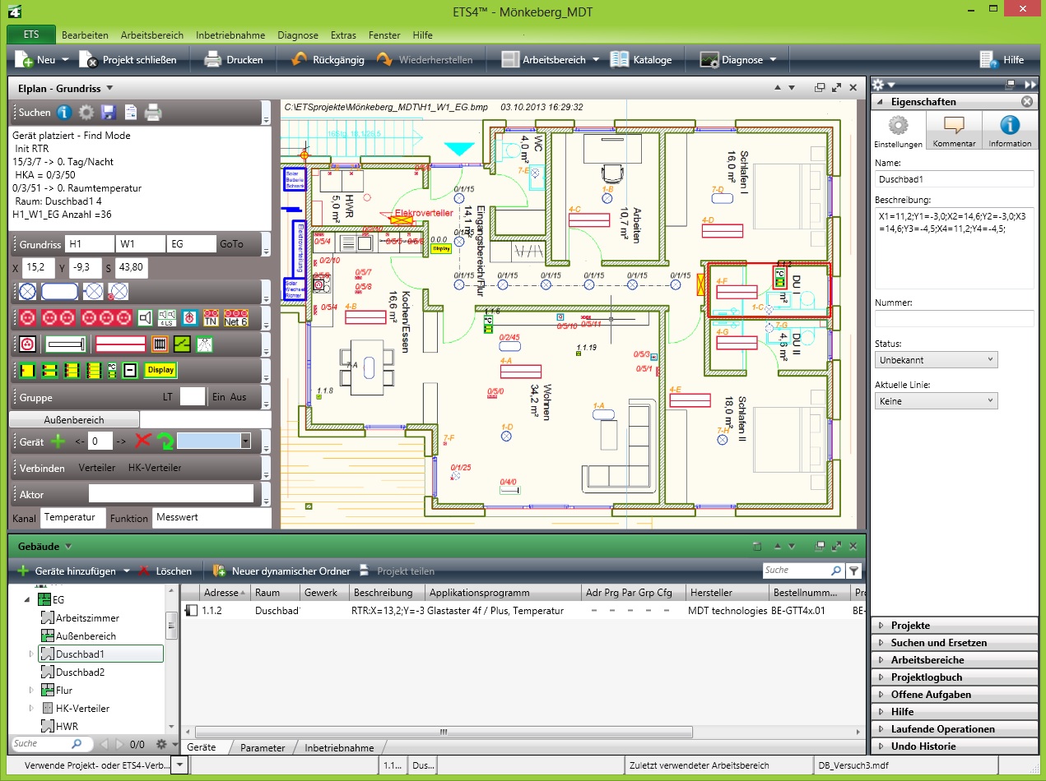Screen dimensions: 1046x781
Task: Click Projekt schließen in the toolbar
Action: (128, 60)
